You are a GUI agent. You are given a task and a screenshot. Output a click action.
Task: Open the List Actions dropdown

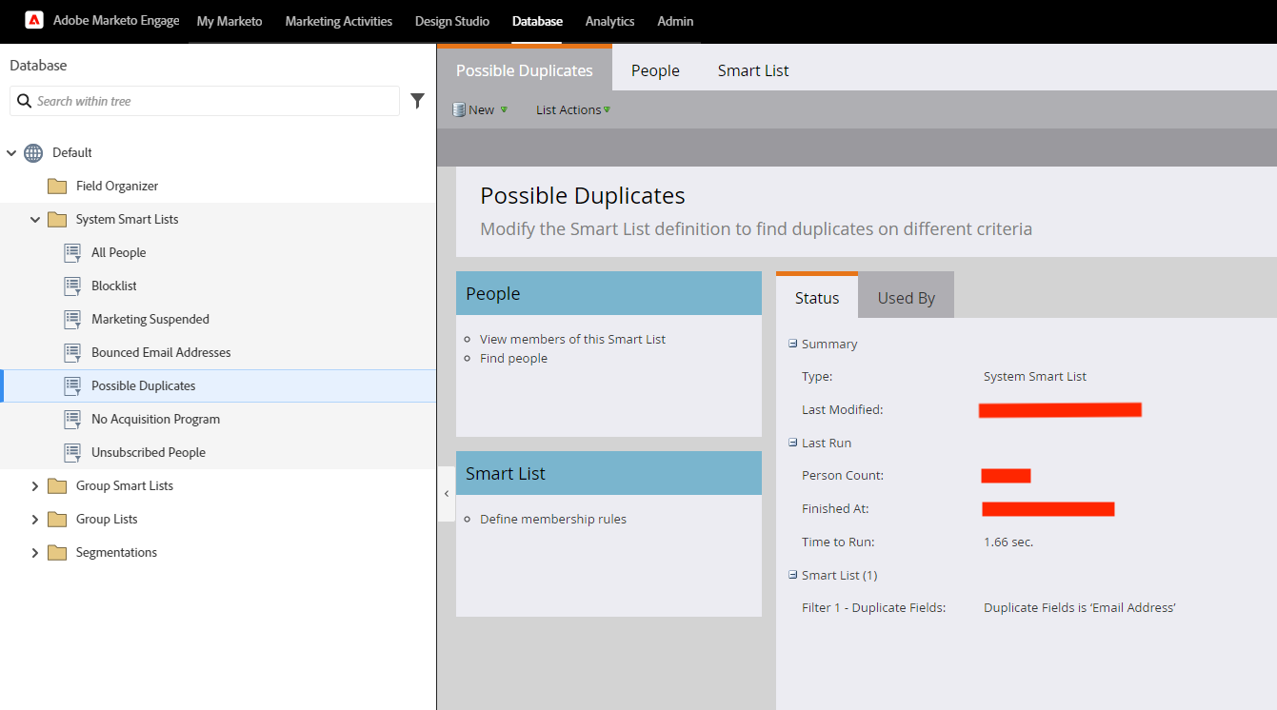tap(573, 109)
